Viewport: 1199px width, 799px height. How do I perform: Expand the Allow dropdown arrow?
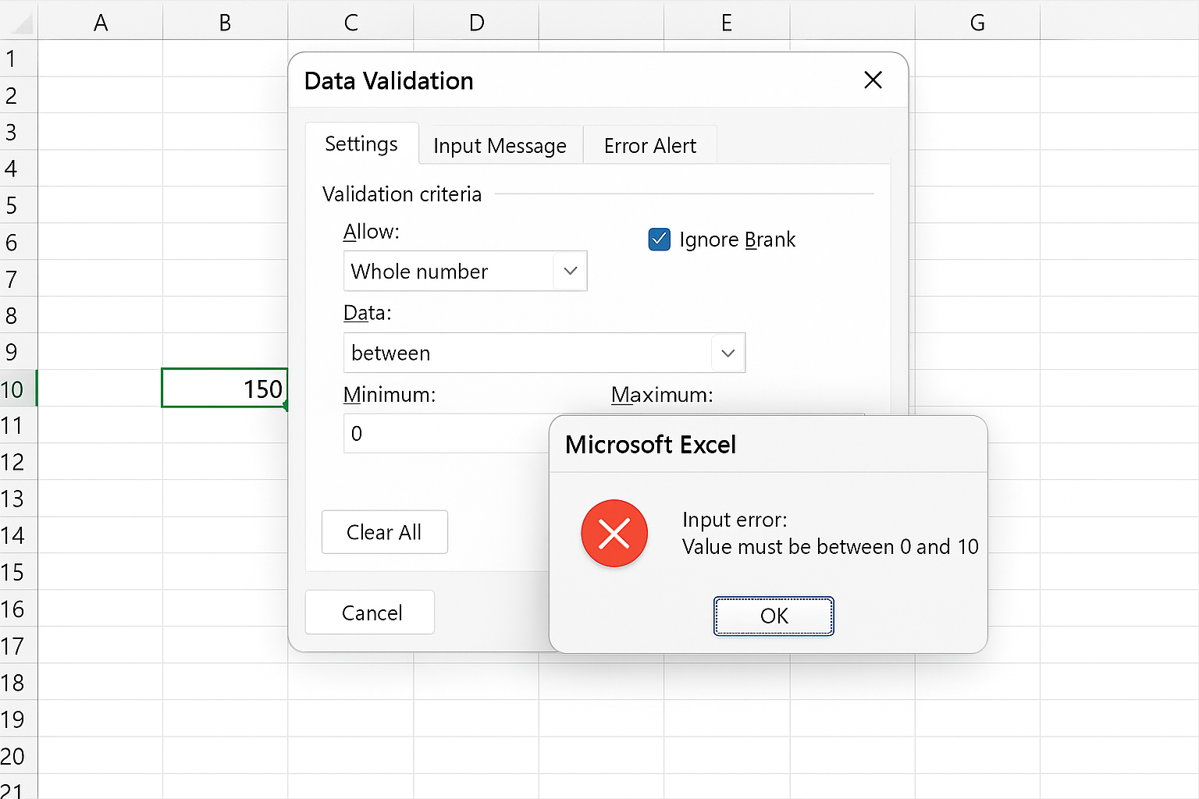[x=571, y=271]
